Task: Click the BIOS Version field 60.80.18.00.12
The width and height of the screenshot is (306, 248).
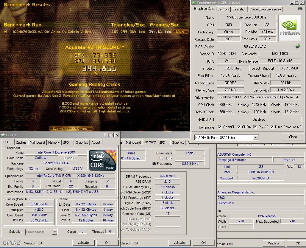Action: coord(255,46)
